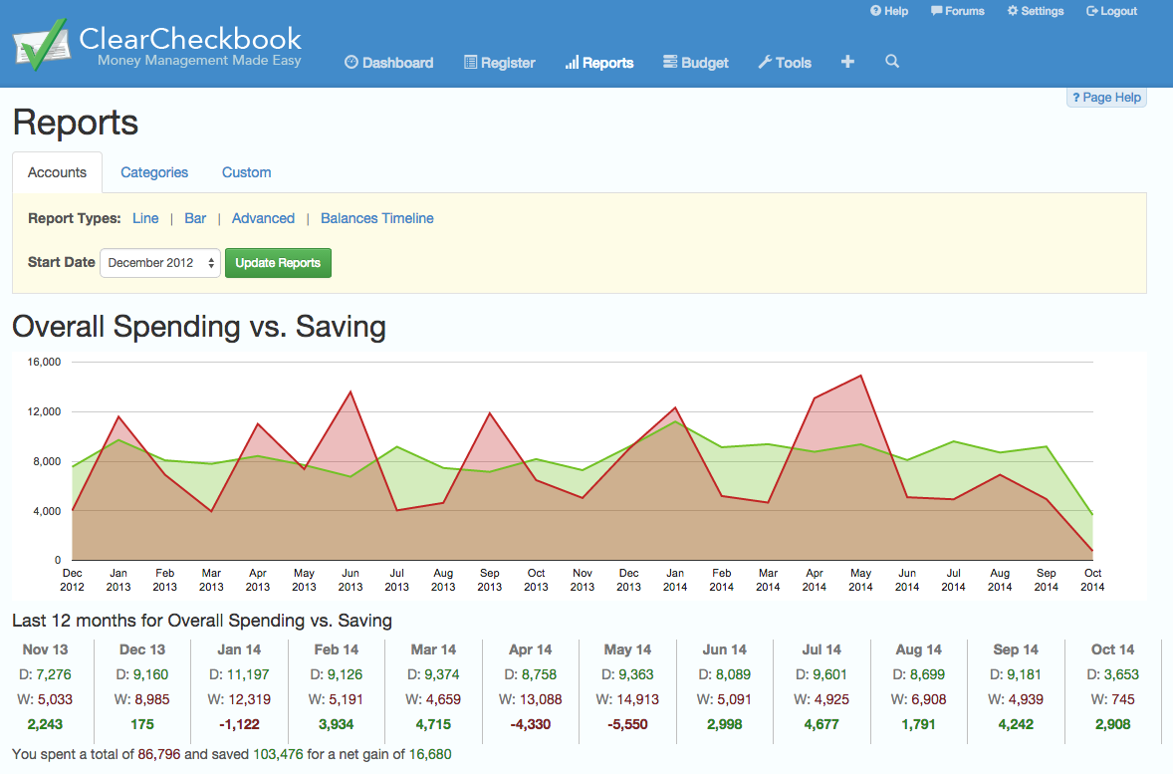The height and width of the screenshot is (774, 1173).
Task: Open Settings from the top bar
Action: pyautogui.click(x=1036, y=11)
